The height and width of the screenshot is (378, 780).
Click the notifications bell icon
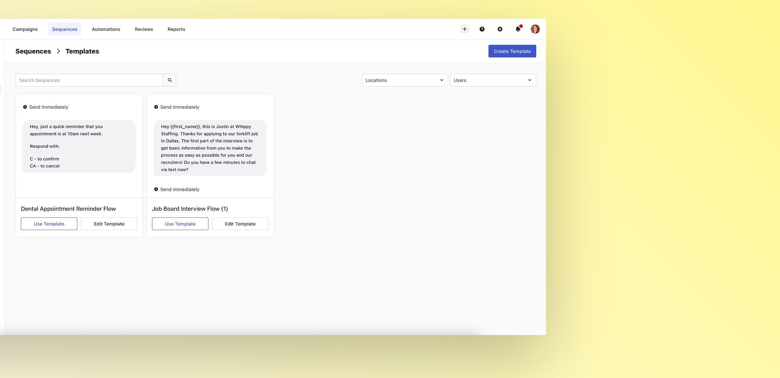(518, 29)
